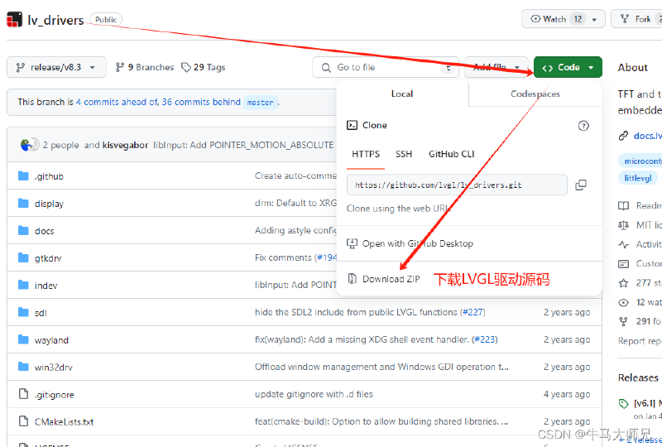Image resolution: width=662 pixels, height=447 pixels.
Task: Open the feat(cmake-build) commit message
Action: tap(381, 421)
